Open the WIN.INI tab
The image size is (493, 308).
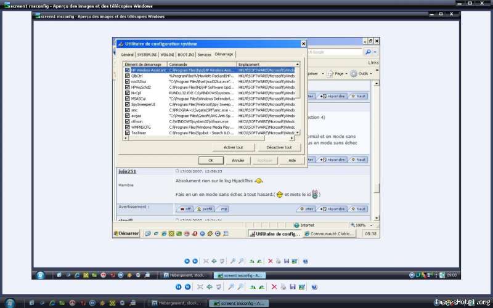[167, 55]
